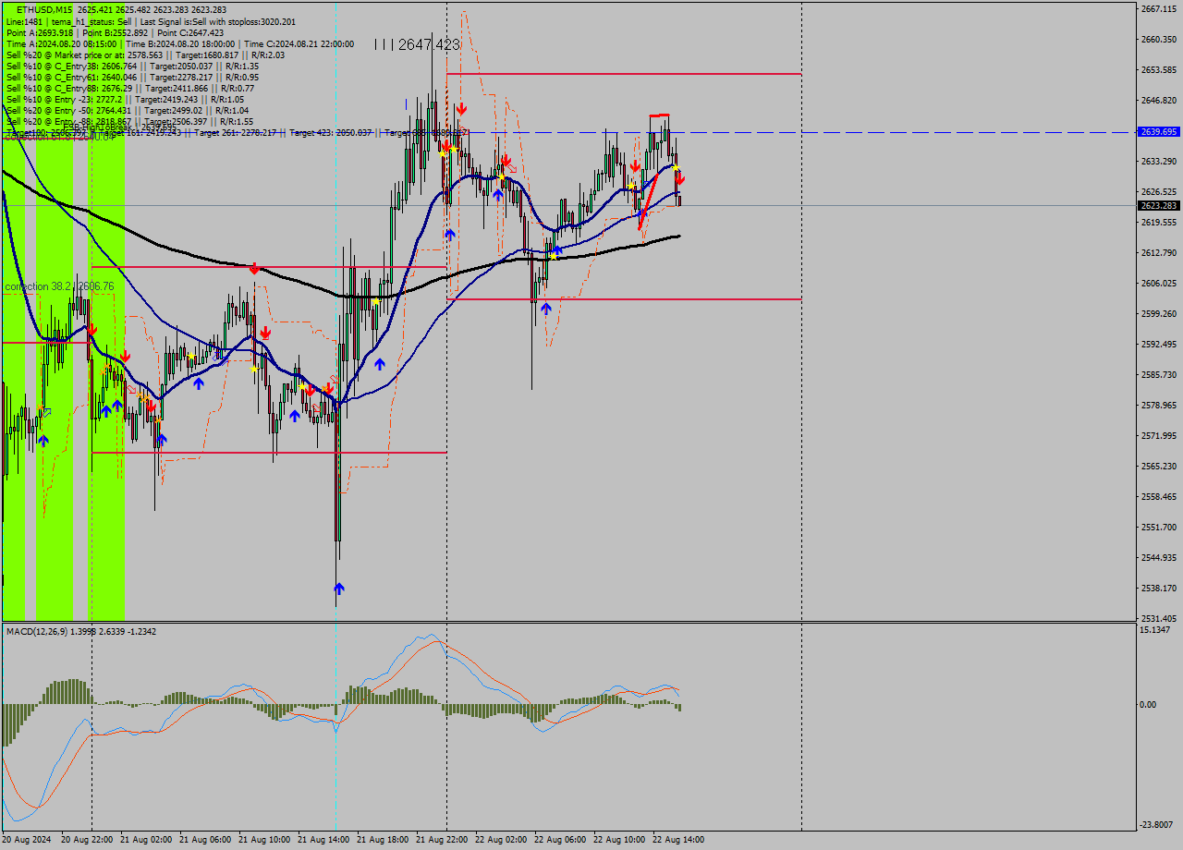
Task: Click the '22 Aug 14:00' time label
Action: pyautogui.click(x=678, y=840)
